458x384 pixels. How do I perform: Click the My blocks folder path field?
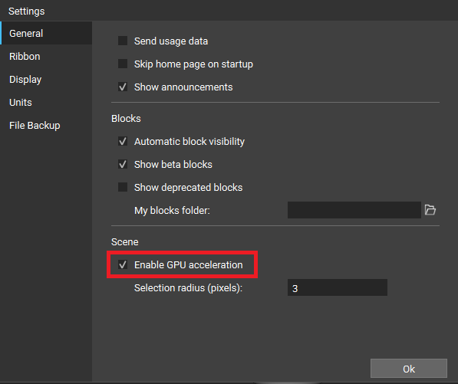click(354, 210)
